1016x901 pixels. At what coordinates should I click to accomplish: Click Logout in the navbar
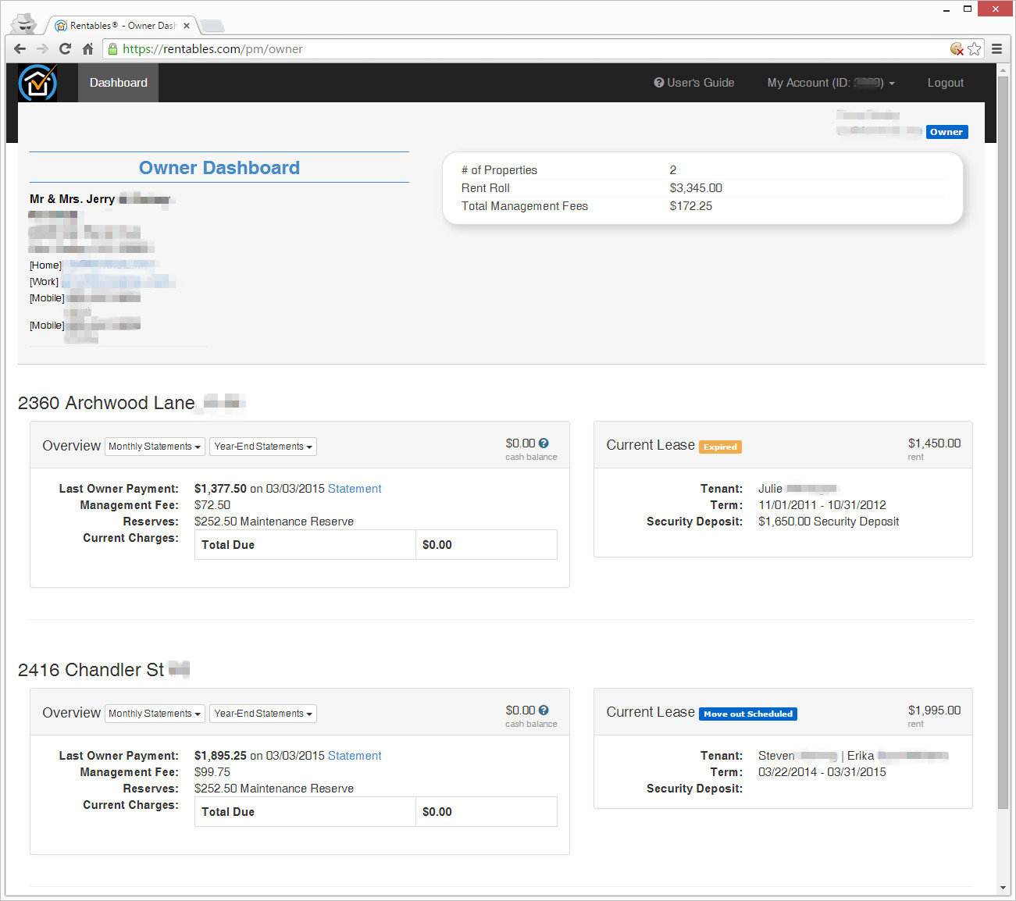click(x=946, y=83)
